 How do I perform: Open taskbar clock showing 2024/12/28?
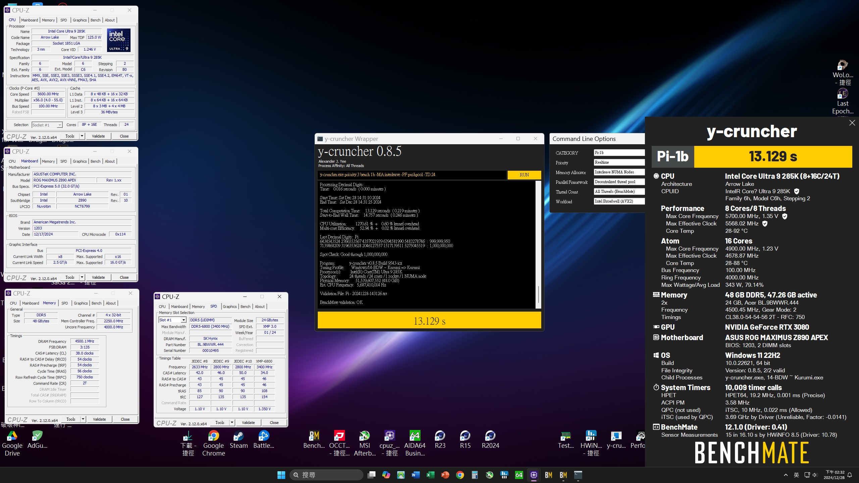tap(835, 475)
